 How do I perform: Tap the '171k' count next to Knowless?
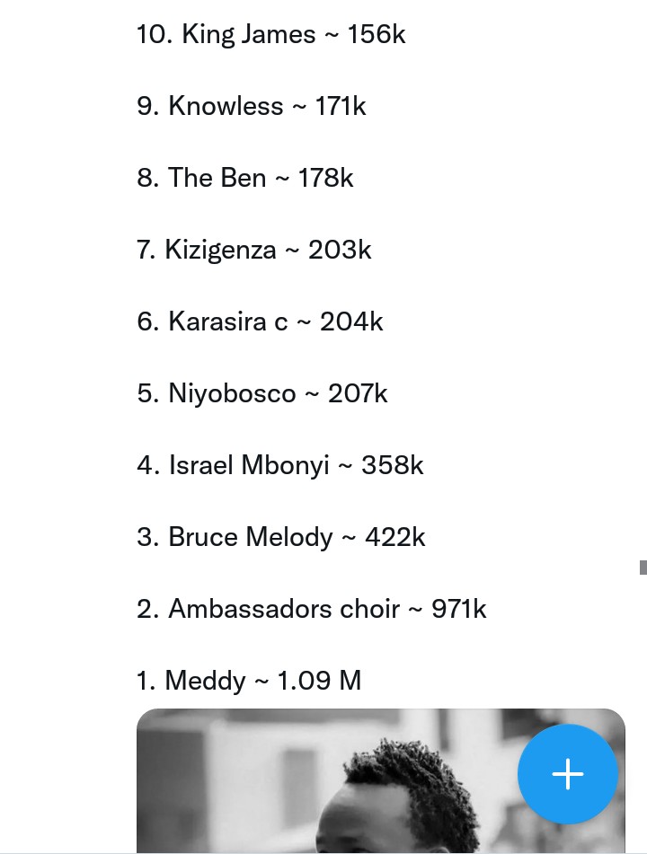[x=341, y=106]
